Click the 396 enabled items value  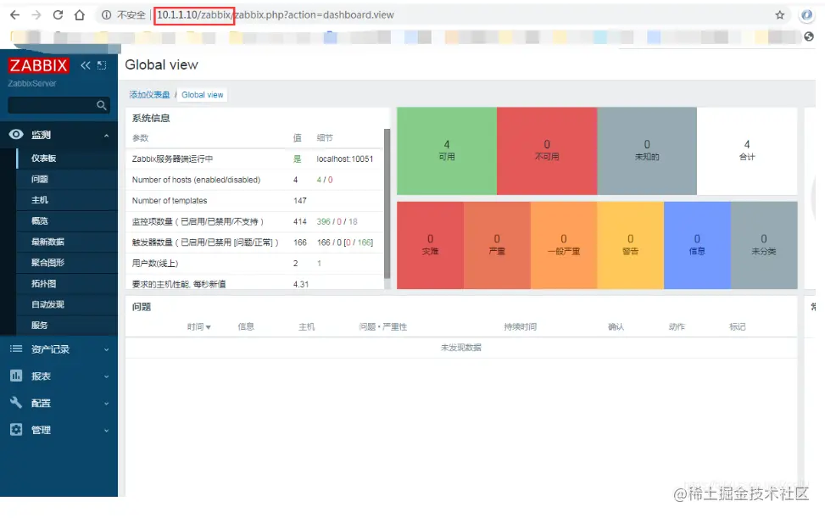324,221
